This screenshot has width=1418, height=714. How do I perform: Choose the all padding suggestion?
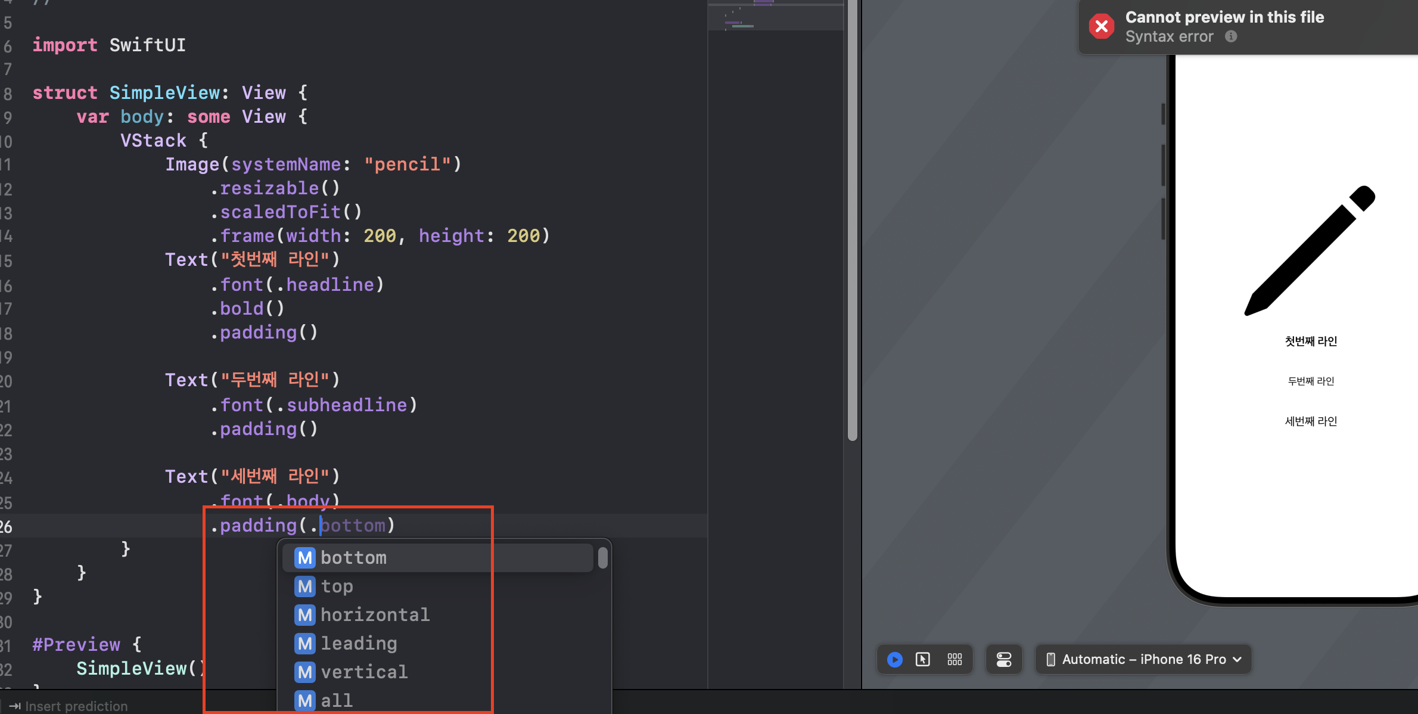coord(337,700)
